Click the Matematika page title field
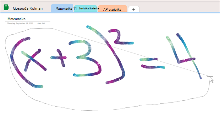The image size is (220, 115). tap(17, 19)
